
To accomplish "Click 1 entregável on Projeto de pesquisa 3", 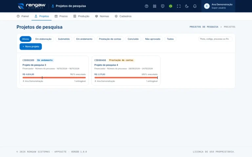I will click(80, 81).
